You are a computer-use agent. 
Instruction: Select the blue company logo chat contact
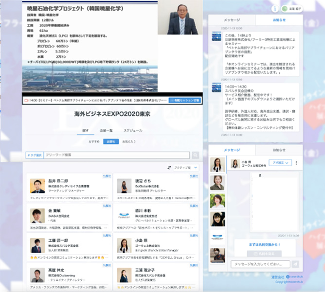coord(217,237)
